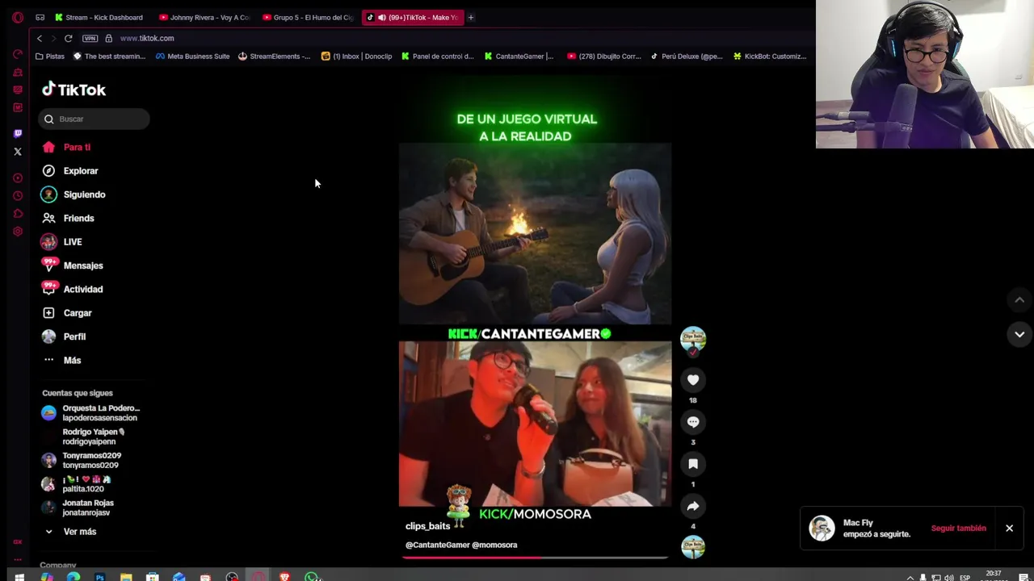The width and height of the screenshot is (1034, 581).
Task: Open Actividad notifications
Action: point(72,289)
